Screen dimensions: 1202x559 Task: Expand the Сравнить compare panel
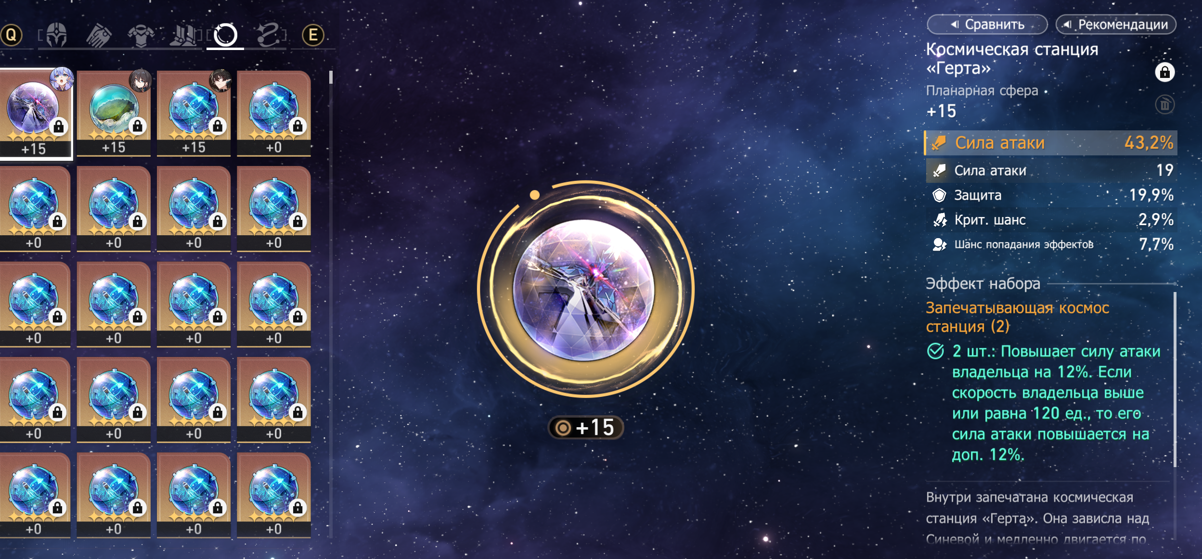pyautogui.click(x=987, y=25)
